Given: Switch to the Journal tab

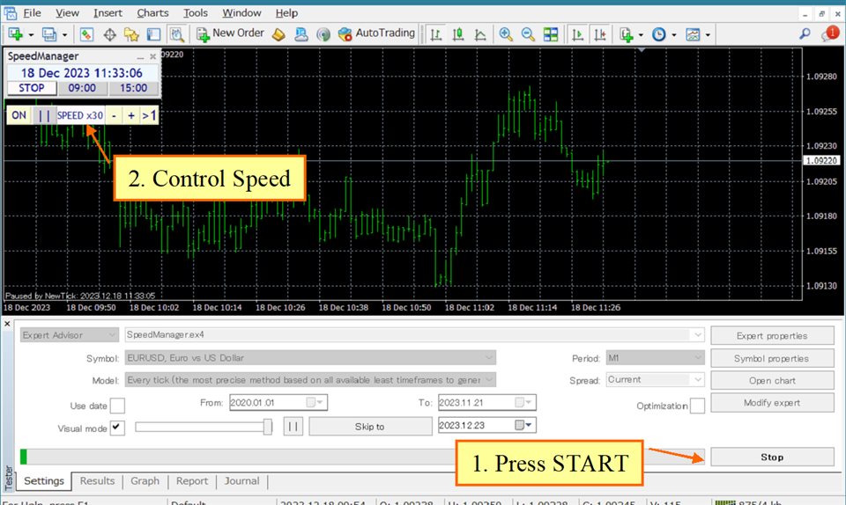Looking at the screenshot, I should pyautogui.click(x=241, y=480).
